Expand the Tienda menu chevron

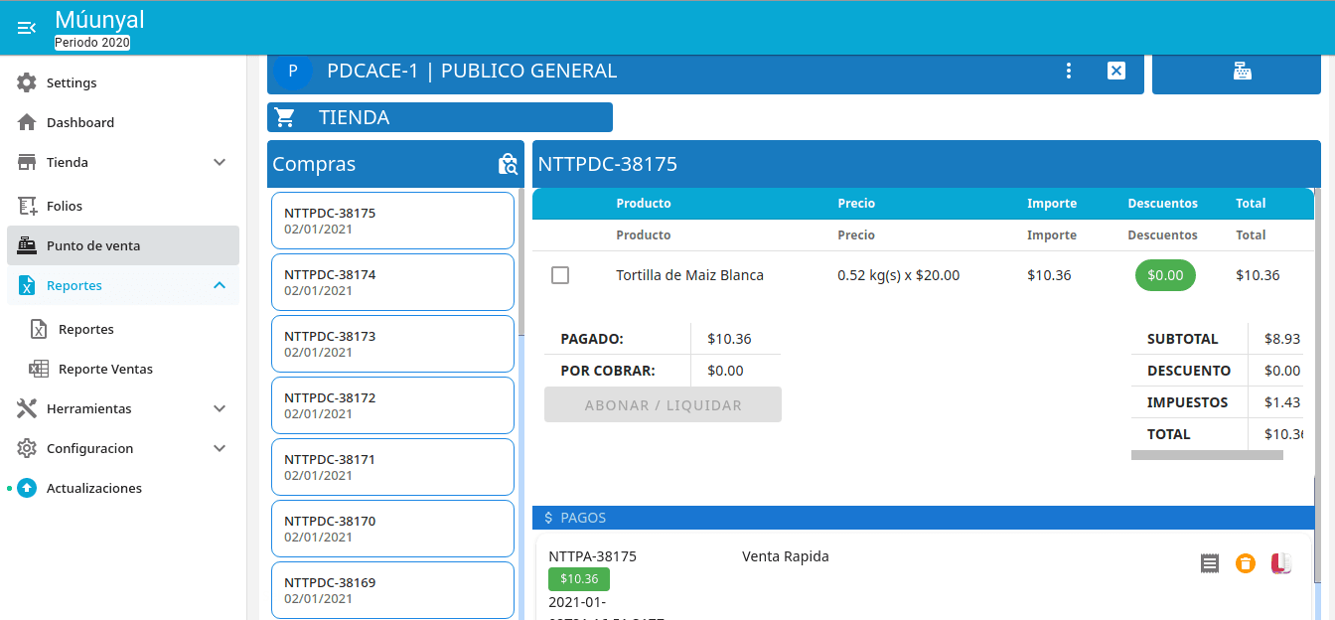click(x=220, y=162)
